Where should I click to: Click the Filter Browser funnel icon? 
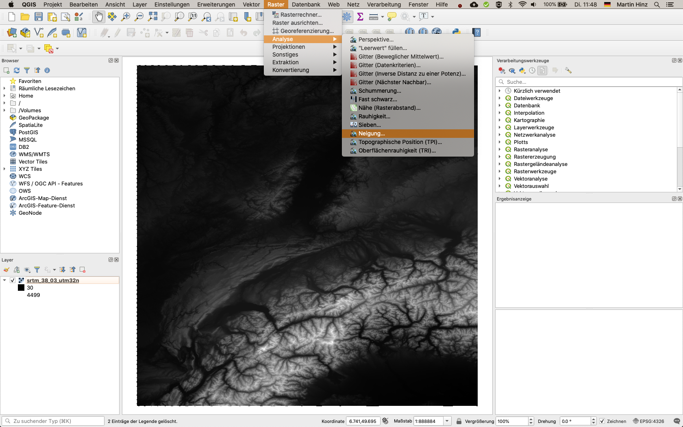[x=27, y=70]
